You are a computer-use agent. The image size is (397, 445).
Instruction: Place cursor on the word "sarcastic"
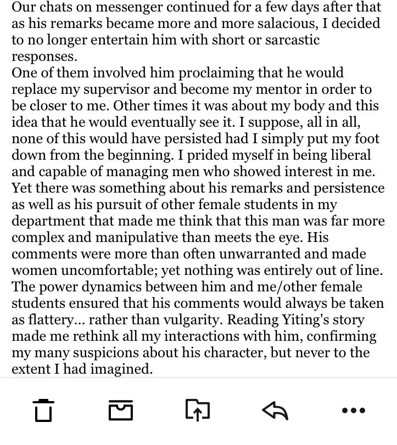(x=293, y=40)
